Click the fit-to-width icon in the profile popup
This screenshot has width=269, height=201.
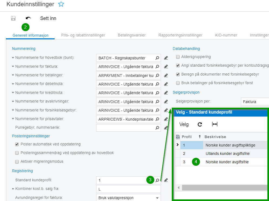point(214,124)
